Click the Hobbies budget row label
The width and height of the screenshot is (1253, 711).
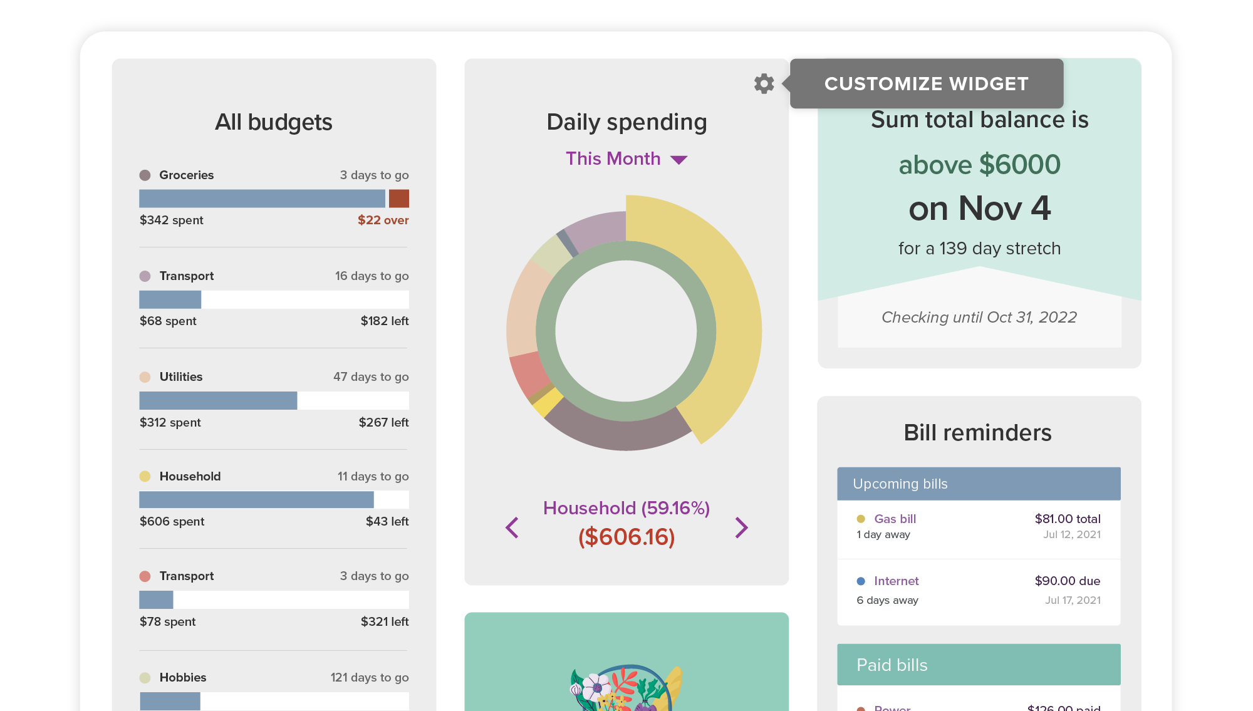pos(182,677)
